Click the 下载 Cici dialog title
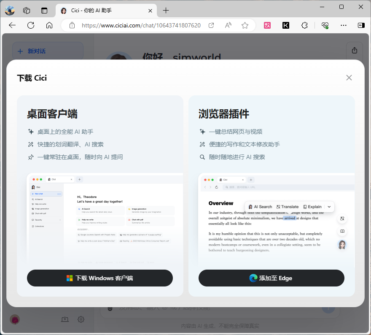 (x=32, y=78)
